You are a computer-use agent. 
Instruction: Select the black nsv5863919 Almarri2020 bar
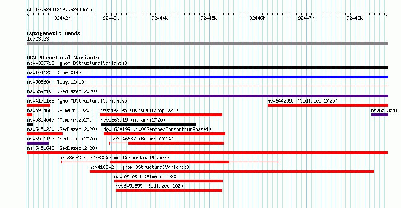click(149, 124)
